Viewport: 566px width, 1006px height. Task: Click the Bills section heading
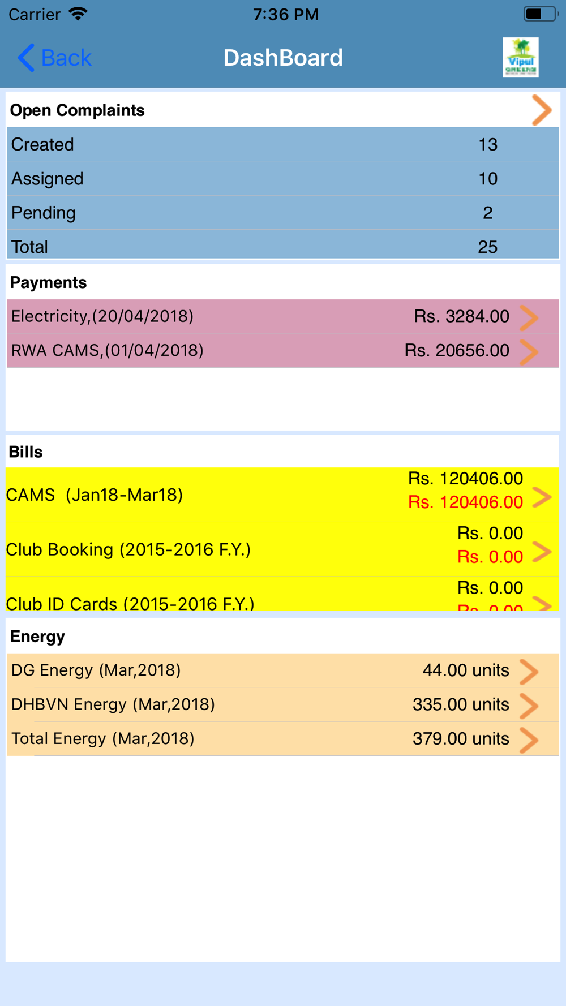(25, 452)
